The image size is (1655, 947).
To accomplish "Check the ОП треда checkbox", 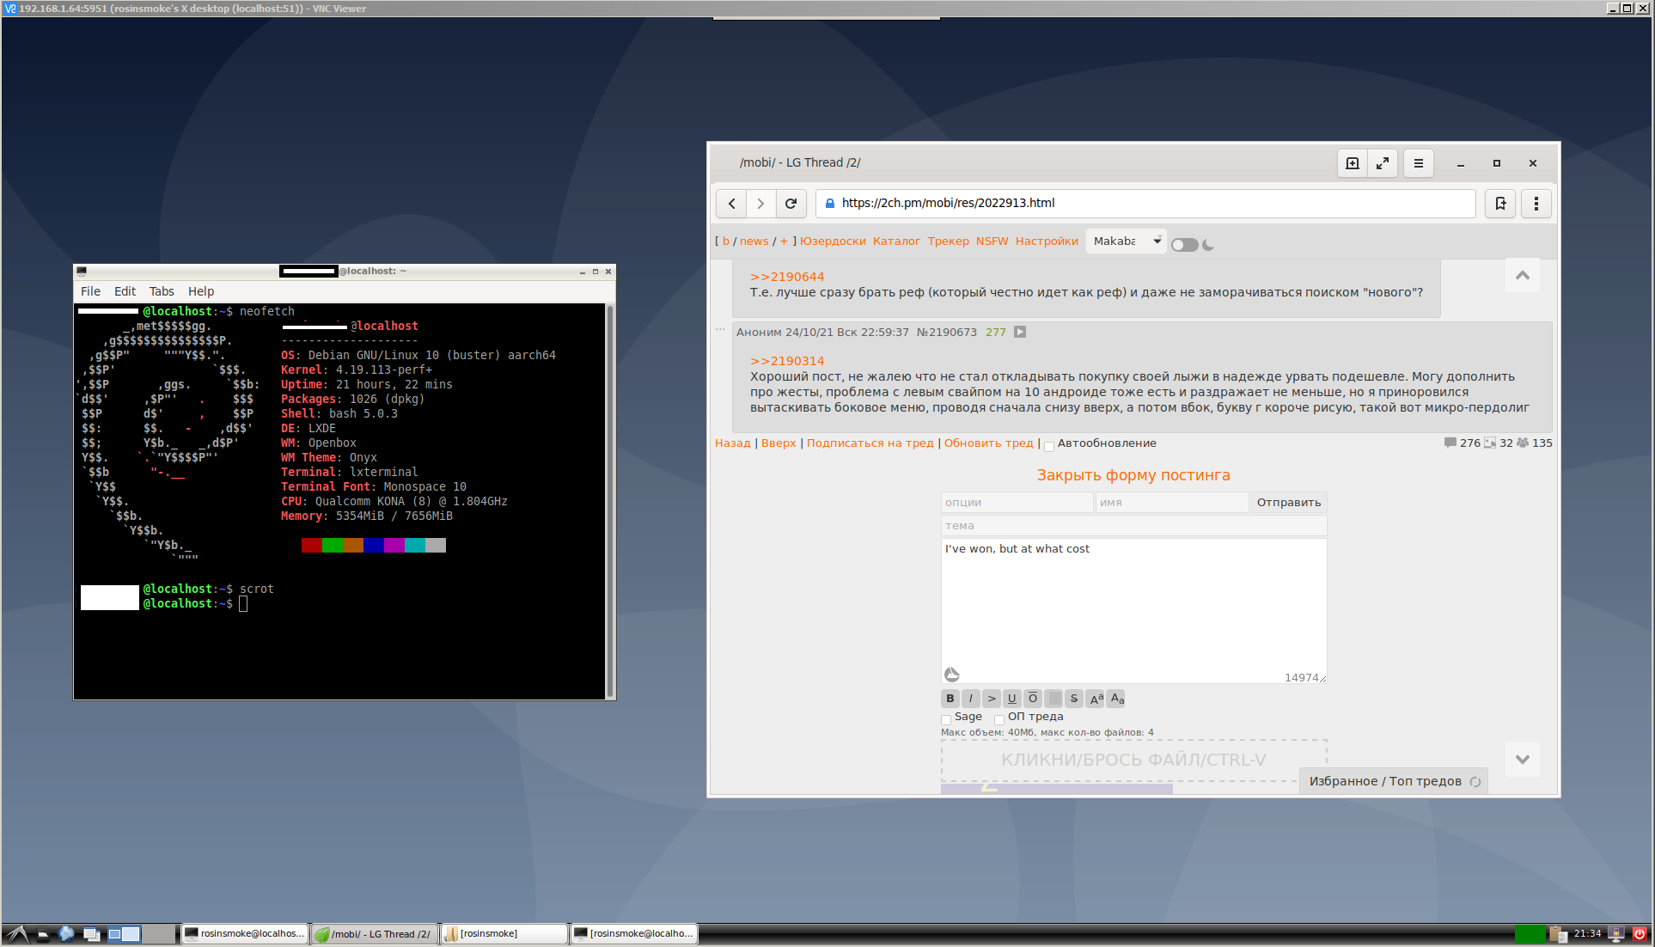I will point(999,719).
